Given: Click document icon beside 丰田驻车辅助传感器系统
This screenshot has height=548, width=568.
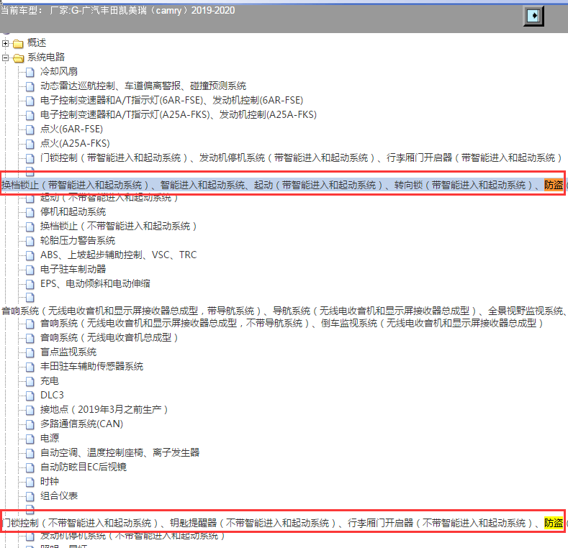Looking at the screenshot, I should tap(30, 367).
